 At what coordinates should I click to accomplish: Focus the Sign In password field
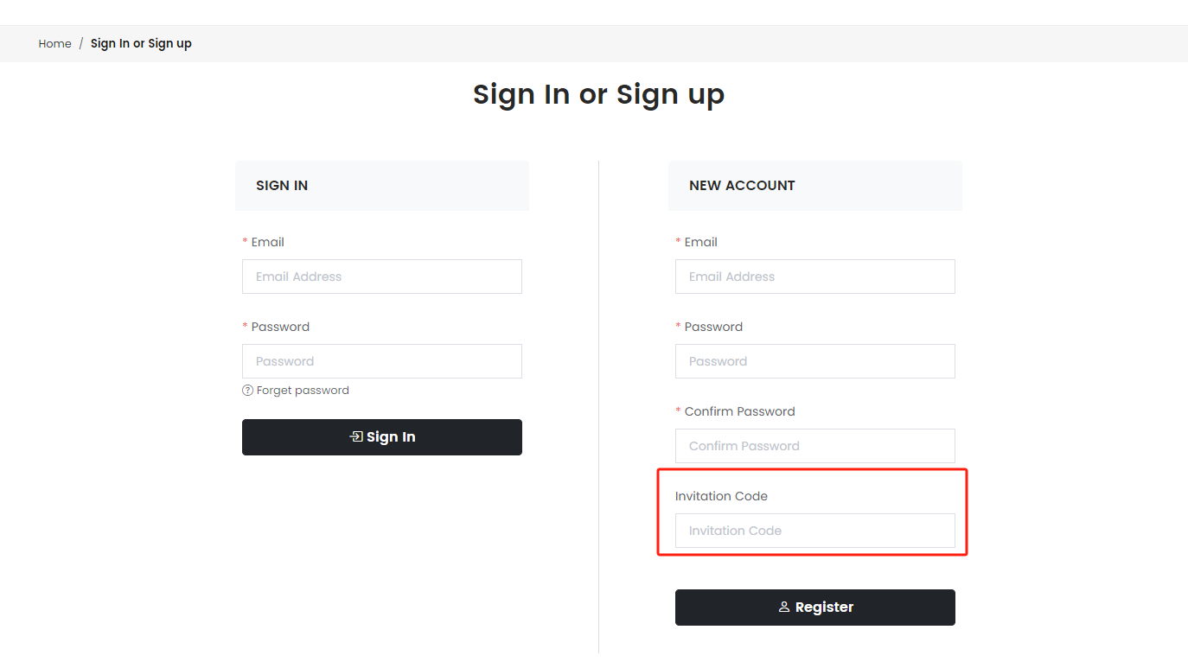coord(381,361)
